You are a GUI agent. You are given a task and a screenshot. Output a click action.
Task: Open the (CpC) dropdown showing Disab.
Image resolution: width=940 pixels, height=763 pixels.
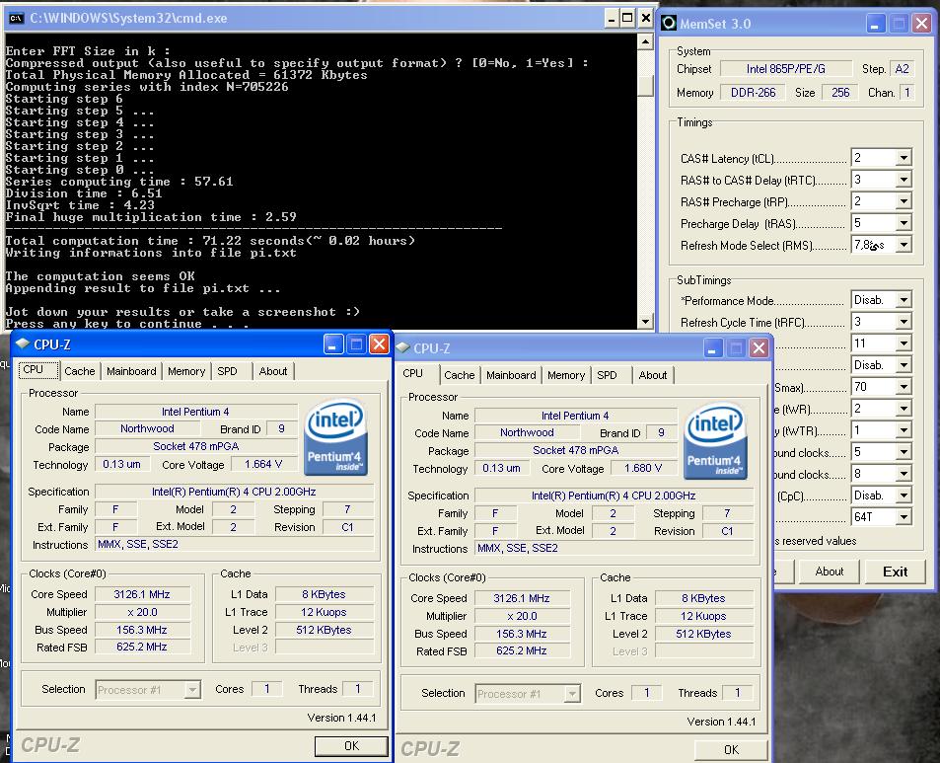904,495
